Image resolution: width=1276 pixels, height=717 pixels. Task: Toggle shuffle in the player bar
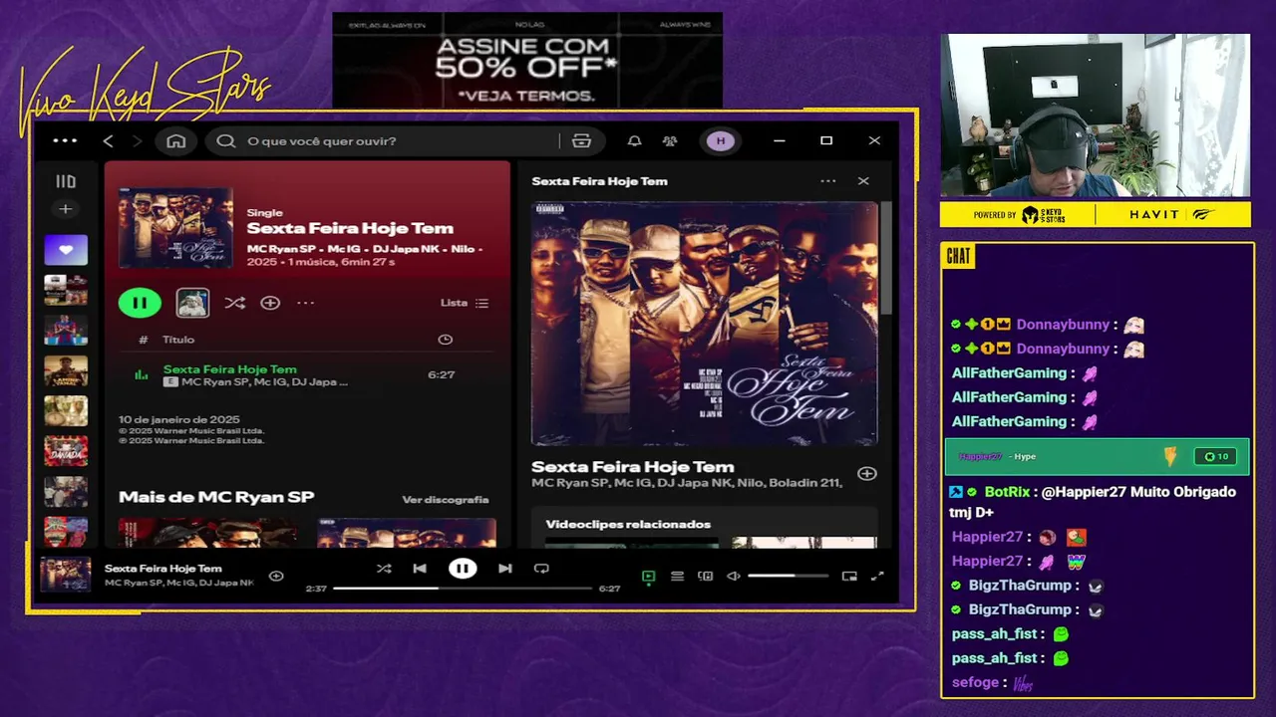tap(384, 569)
